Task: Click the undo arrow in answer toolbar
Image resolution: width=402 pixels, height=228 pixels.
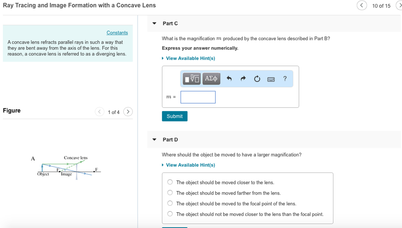Action: [229, 79]
